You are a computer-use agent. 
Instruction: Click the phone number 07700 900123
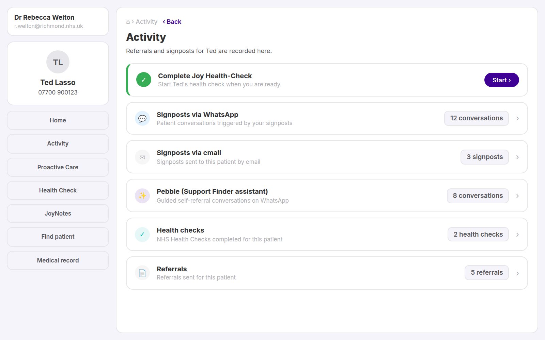click(58, 92)
